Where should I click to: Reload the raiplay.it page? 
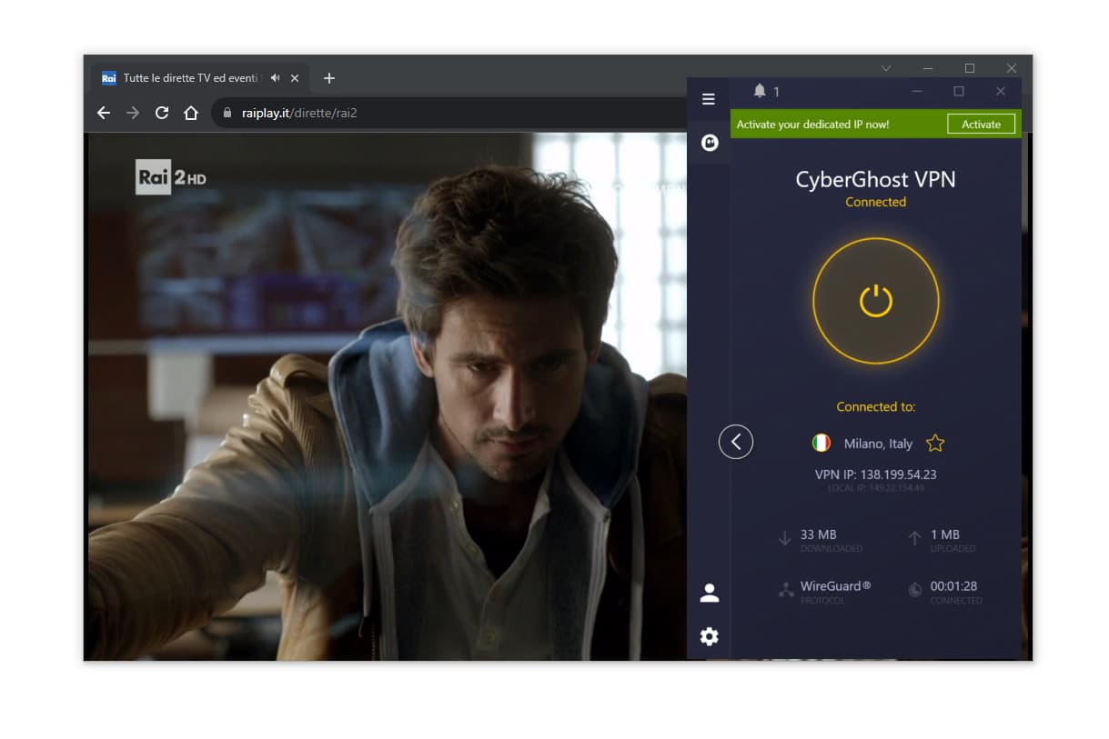coord(162,113)
